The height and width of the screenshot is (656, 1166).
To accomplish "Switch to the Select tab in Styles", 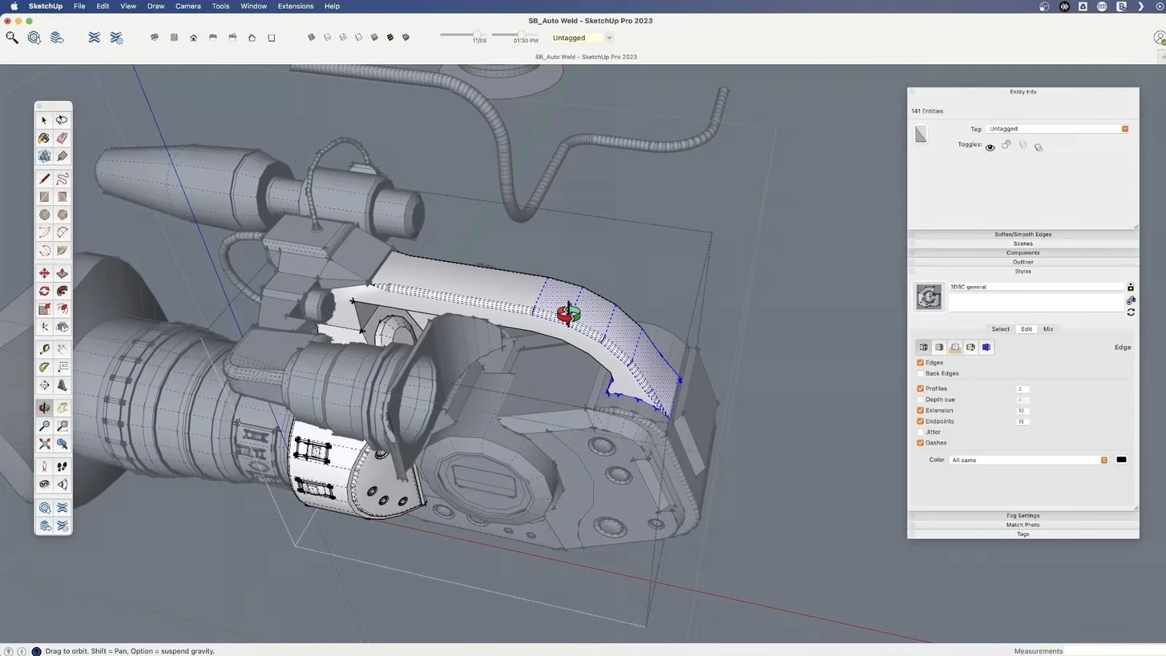I will 1000,329.
